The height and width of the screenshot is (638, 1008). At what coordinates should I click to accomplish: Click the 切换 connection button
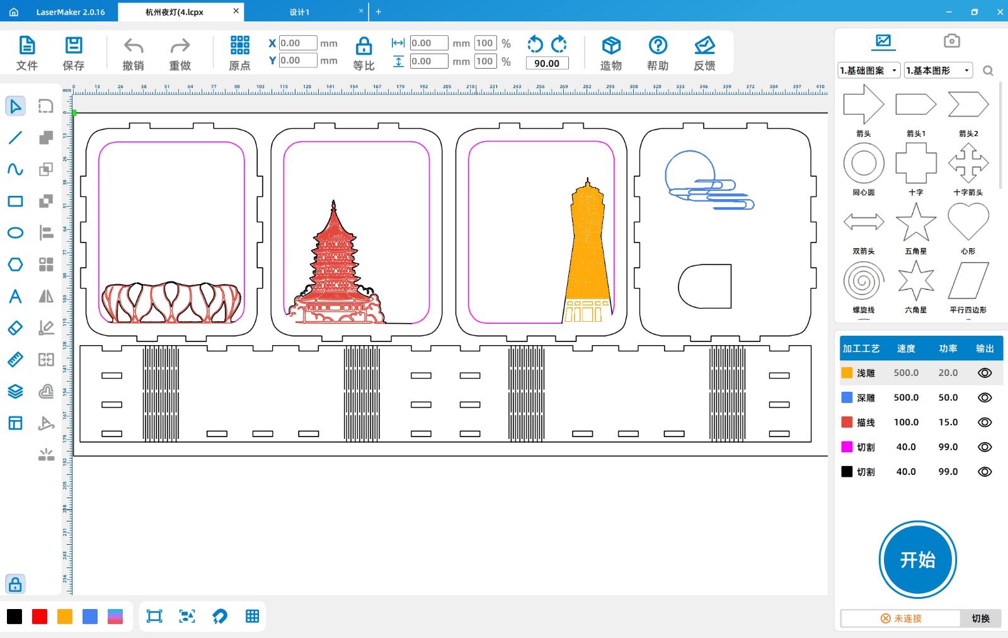[x=980, y=618]
